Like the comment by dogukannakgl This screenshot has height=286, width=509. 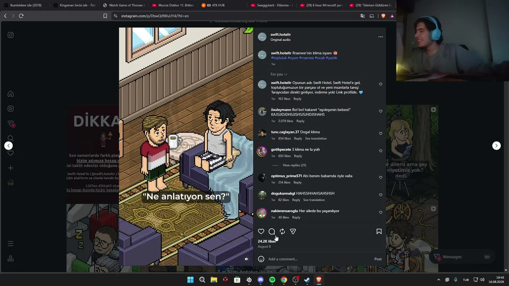pos(381,195)
